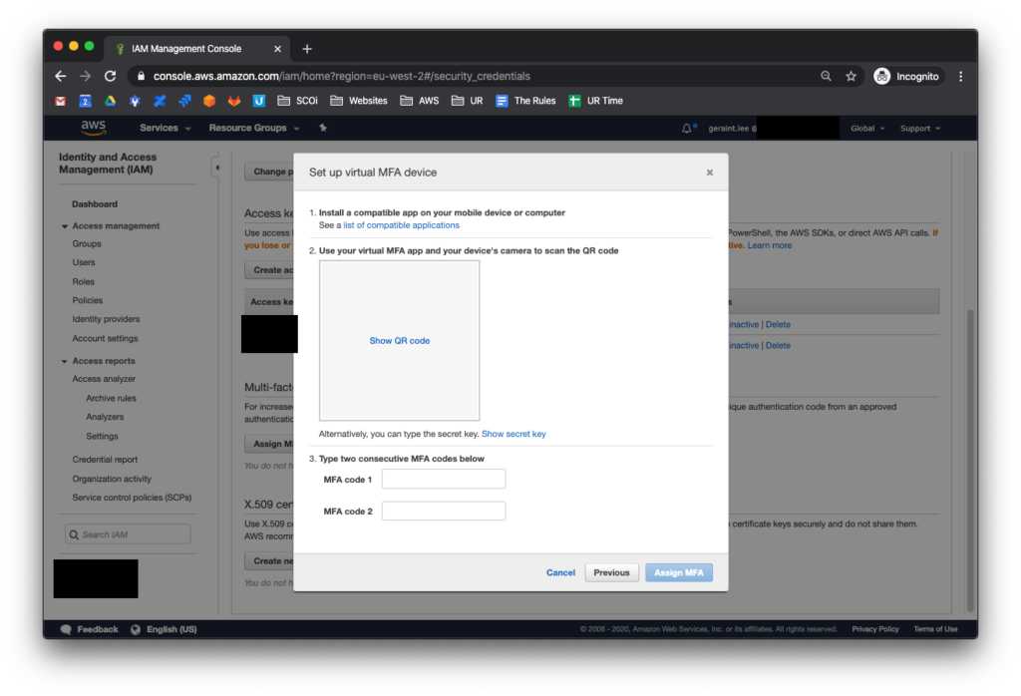Open Service control policies (SCPs)
This screenshot has height=696, width=1021.
pyautogui.click(x=132, y=498)
